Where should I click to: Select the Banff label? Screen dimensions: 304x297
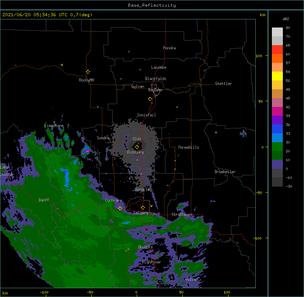click(44, 200)
